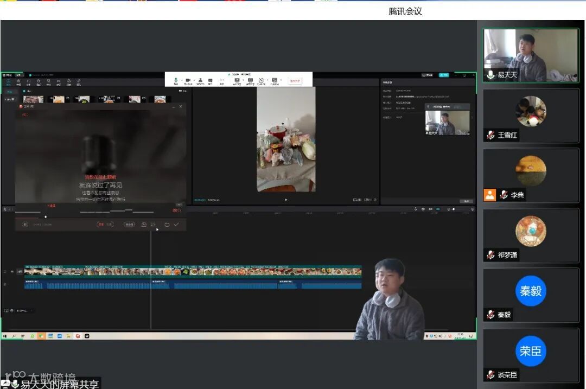Image resolution: width=586 pixels, height=389 pixels.
Task: Click the modify button in properties panel
Action: pos(466,201)
